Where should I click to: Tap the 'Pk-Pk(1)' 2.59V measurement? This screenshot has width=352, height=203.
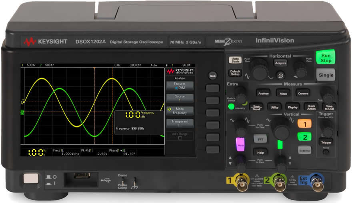coord(94,152)
